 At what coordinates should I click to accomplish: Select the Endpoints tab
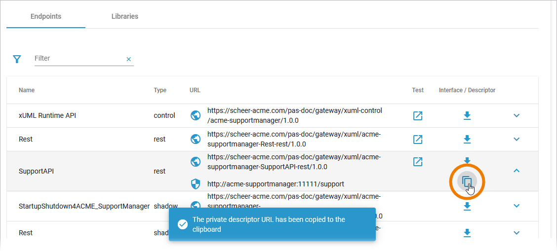coord(46,16)
